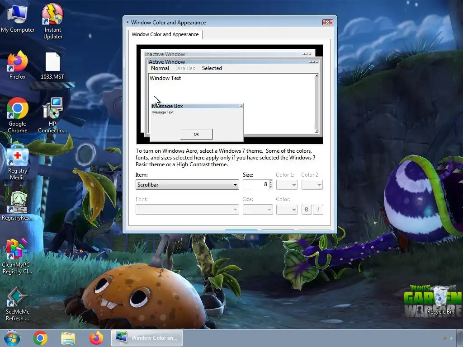Click Selected menu item in preview
Viewport: 463px width, 347px height.
pos(212,68)
